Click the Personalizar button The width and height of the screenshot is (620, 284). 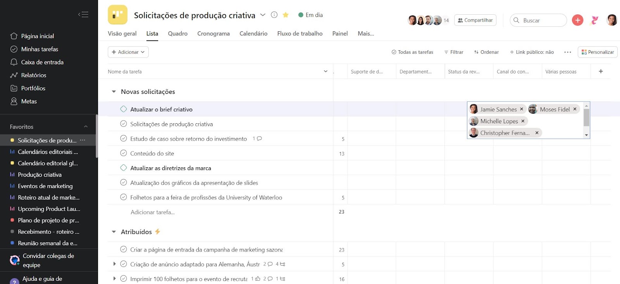[597, 52]
